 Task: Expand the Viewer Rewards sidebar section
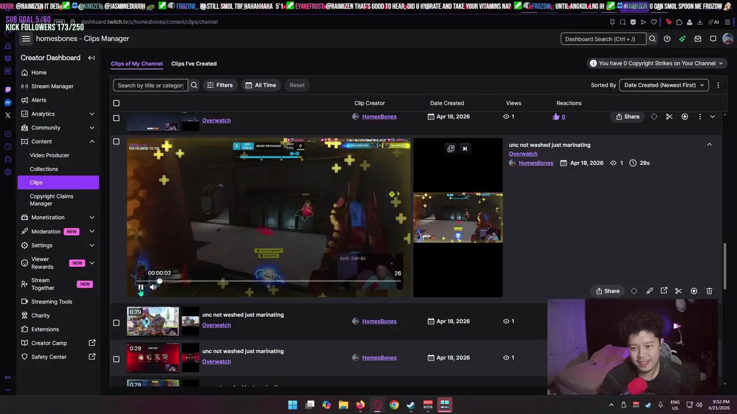(92, 263)
